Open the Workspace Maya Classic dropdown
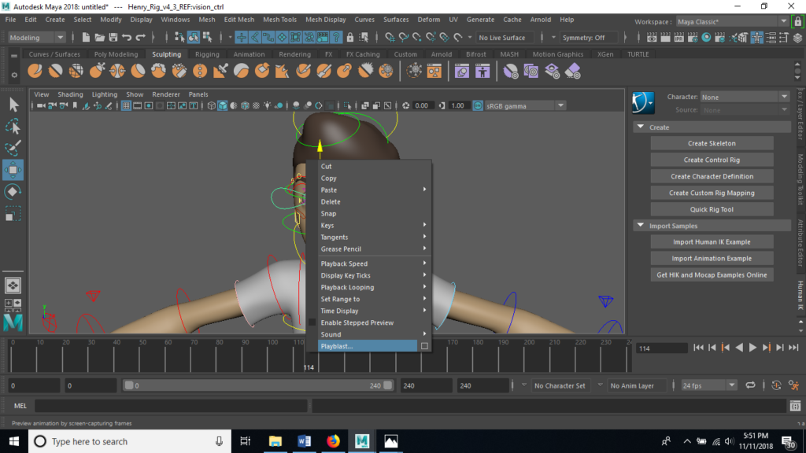This screenshot has height=453, width=806. click(732, 21)
